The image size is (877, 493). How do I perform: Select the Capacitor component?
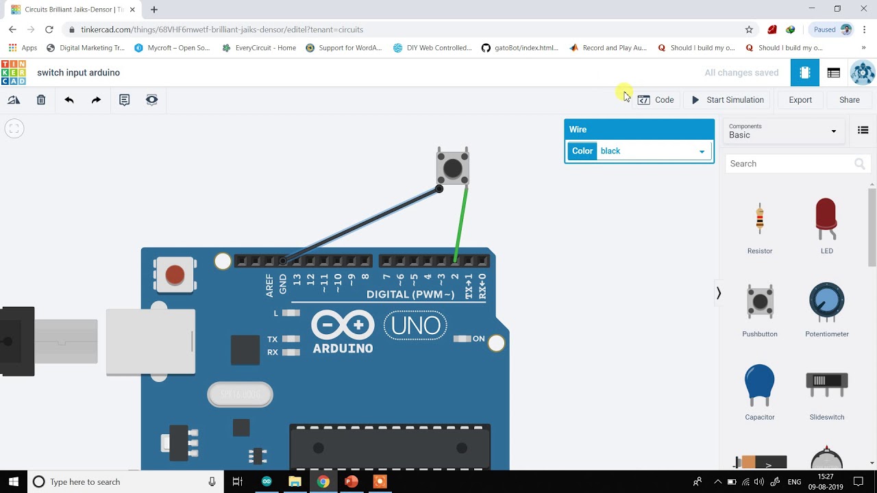click(760, 392)
